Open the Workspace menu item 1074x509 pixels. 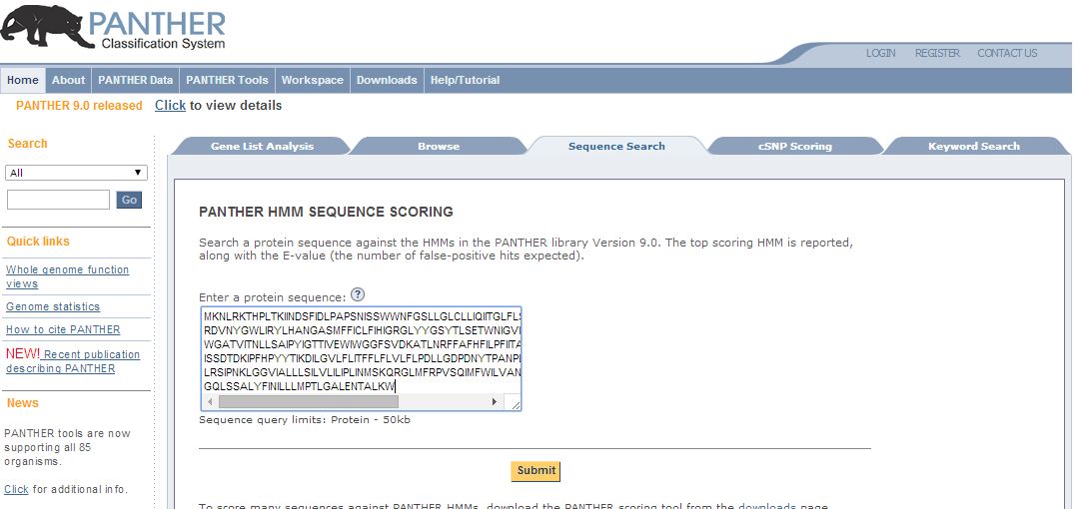click(x=313, y=80)
